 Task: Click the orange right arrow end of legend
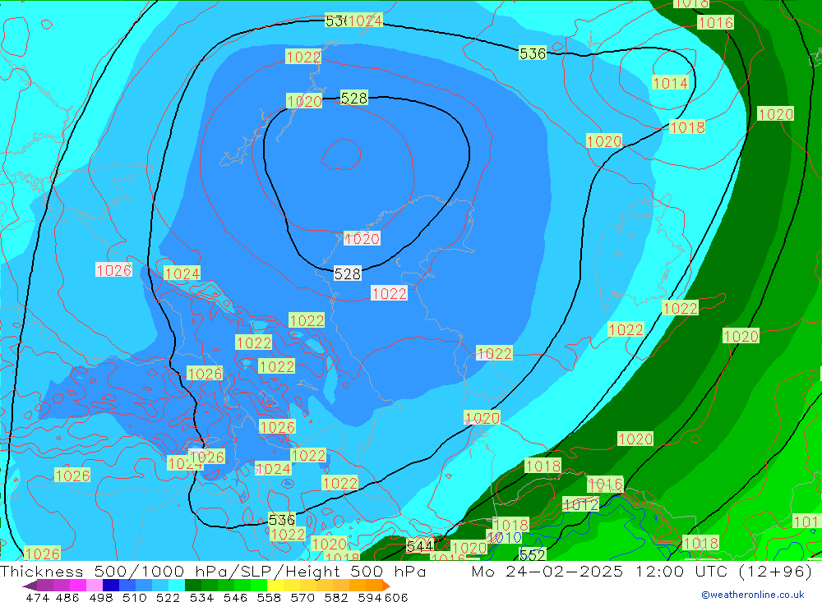click(x=386, y=586)
